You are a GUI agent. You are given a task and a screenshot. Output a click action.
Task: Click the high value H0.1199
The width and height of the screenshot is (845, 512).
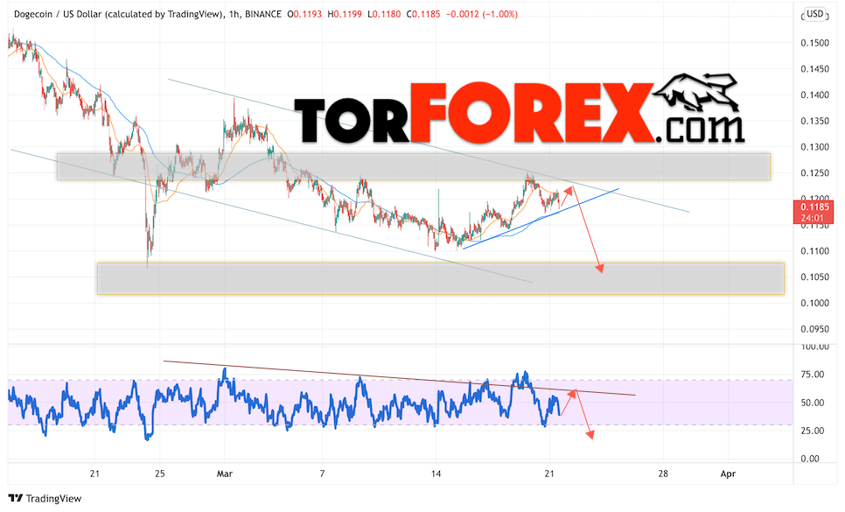(x=345, y=14)
